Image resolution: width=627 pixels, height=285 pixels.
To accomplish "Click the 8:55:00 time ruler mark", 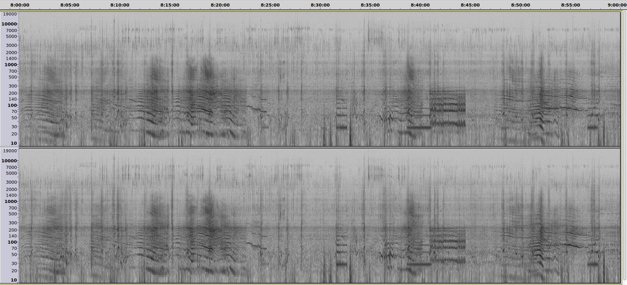I will pyautogui.click(x=570, y=5).
